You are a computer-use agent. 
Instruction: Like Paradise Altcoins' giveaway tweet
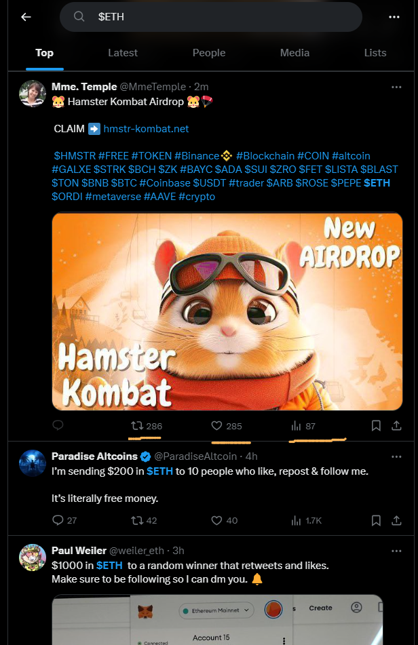point(216,520)
